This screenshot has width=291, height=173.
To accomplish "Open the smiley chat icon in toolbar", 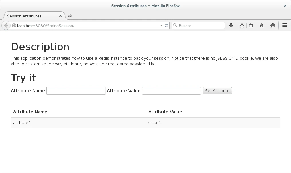I will (x=273, y=25).
